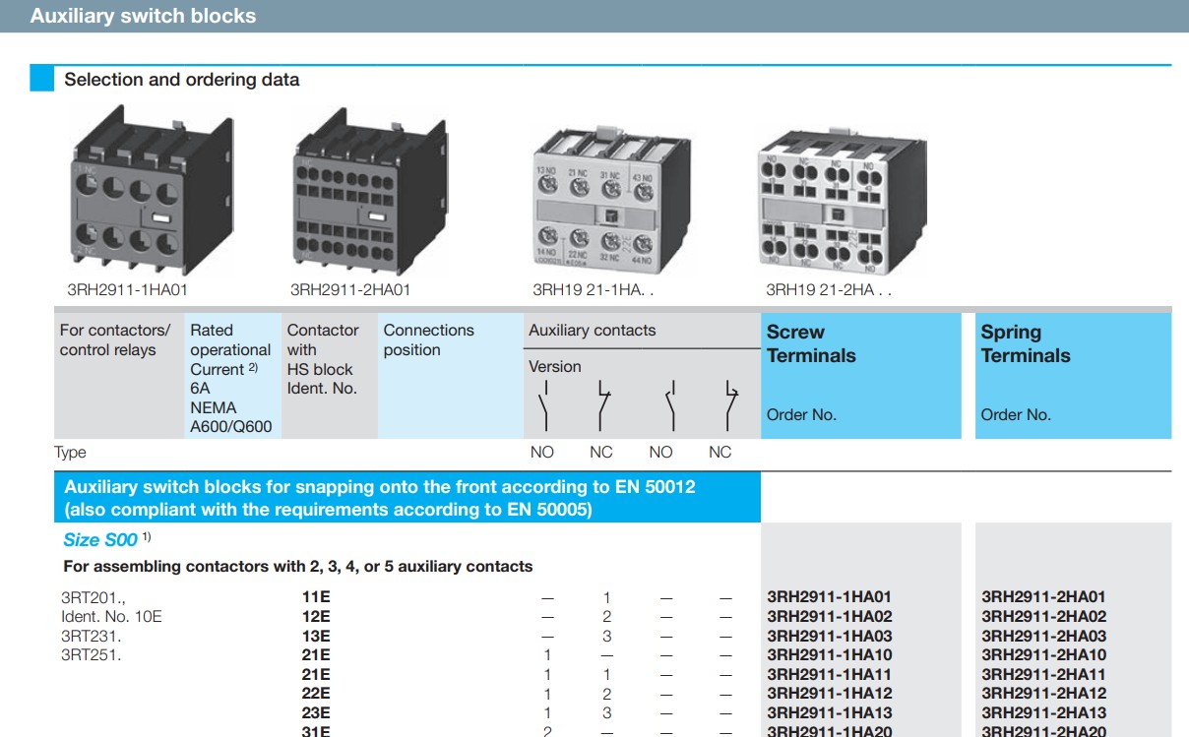The image size is (1189, 737).
Task: Click order number 3RH2911-1HA10
Action: click(x=829, y=655)
